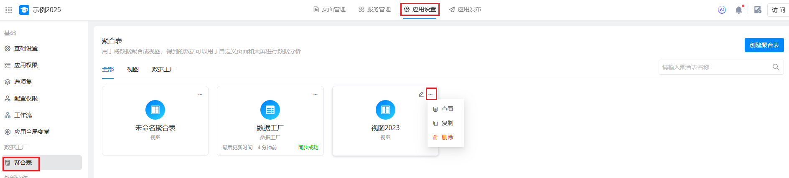Switch to the 视图 tab
The height and width of the screenshot is (178, 789).
coord(133,69)
